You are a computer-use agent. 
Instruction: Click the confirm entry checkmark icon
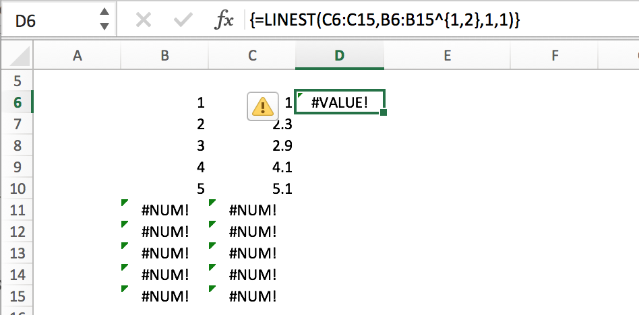[182, 20]
